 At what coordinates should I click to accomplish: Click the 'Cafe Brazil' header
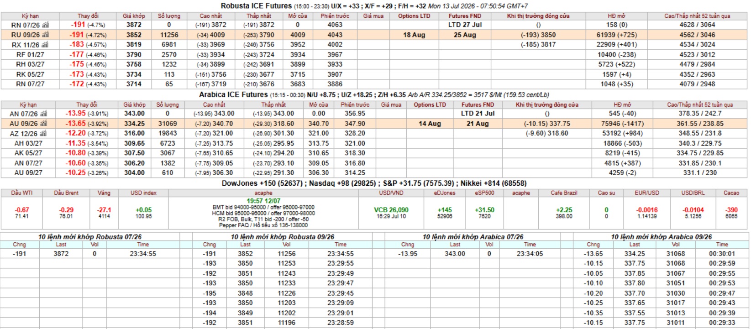pos(564,193)
